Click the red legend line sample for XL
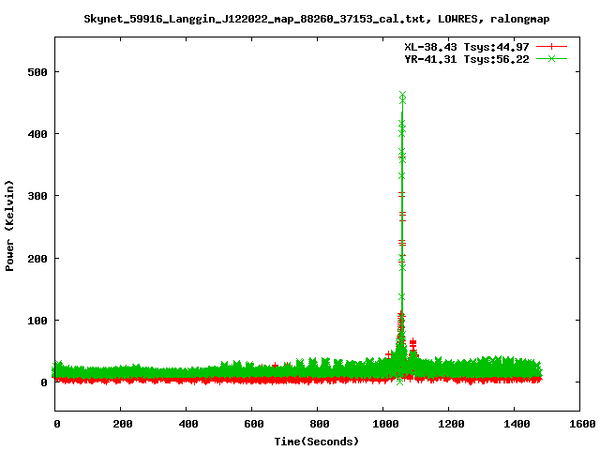 click(551, 47)
